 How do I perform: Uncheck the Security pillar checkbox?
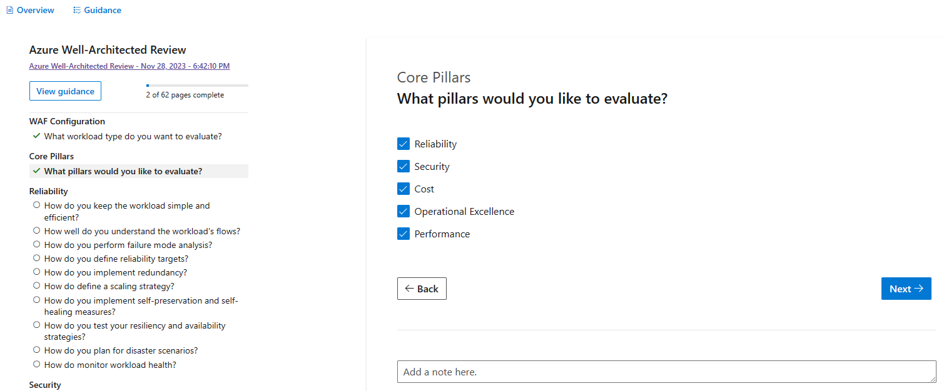[403, 166]
